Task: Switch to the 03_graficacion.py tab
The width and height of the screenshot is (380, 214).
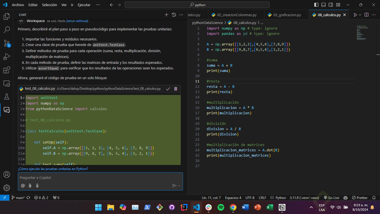Action: pyautogui.click(x=287, y=15)
